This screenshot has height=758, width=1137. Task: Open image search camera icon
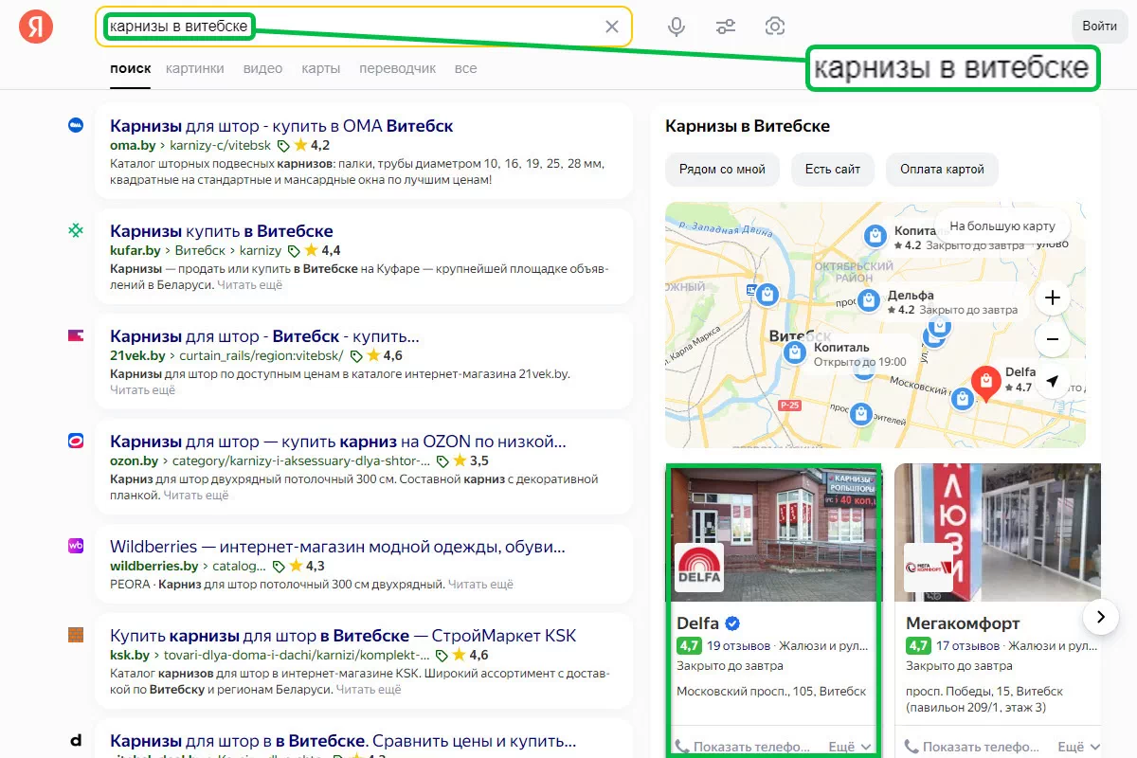pos(775,27)
